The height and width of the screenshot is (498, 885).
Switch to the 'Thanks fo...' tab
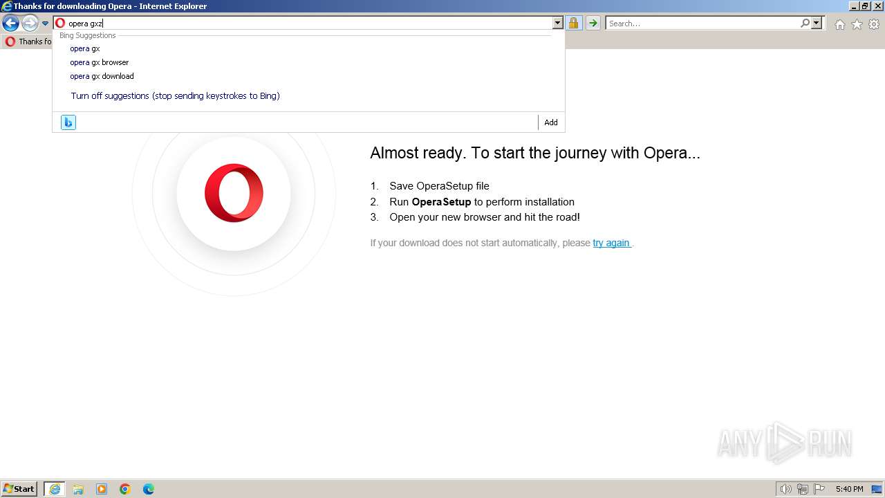click(28, 41)
